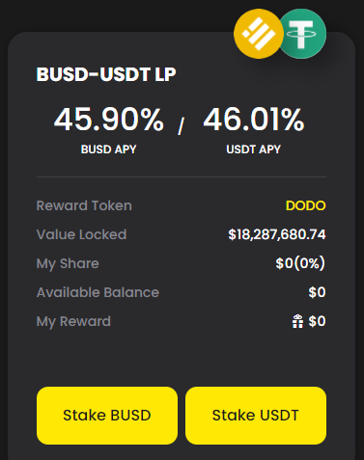This screenshot has height=460, width=364.
Task: Click the My Reward label
Action: click(73, 322)
